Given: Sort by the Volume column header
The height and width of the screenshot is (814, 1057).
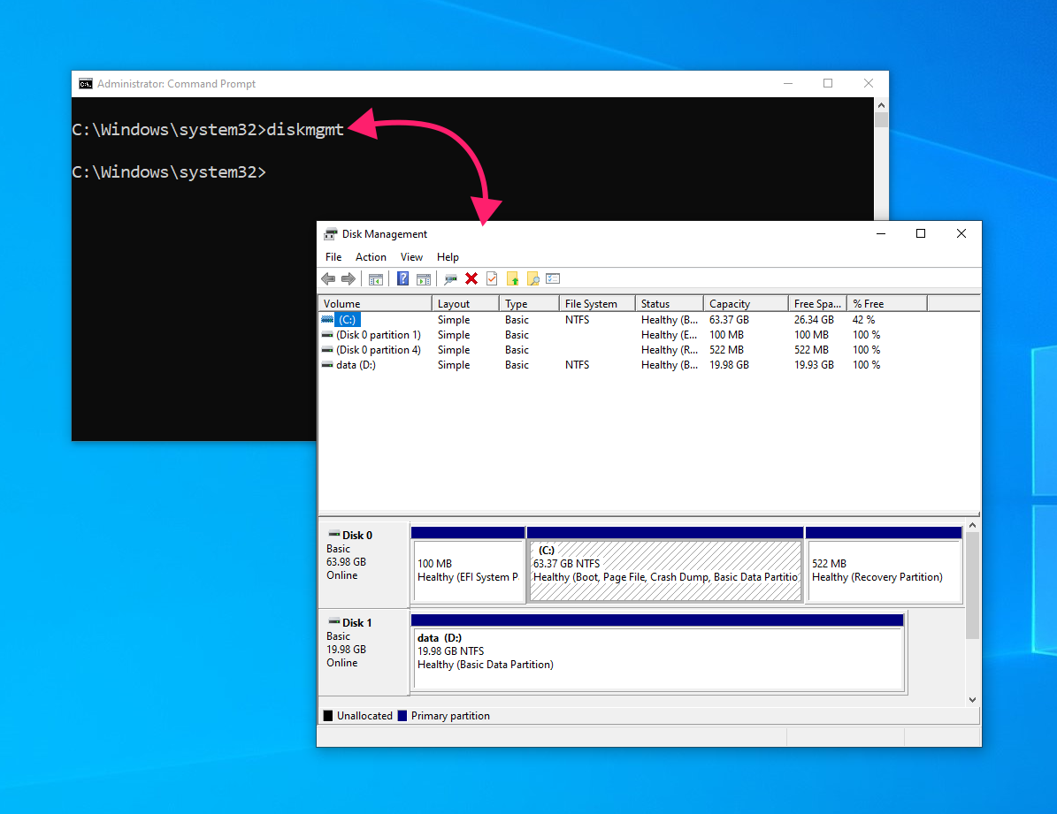Looking at the screenshot, I should point(375,304).
